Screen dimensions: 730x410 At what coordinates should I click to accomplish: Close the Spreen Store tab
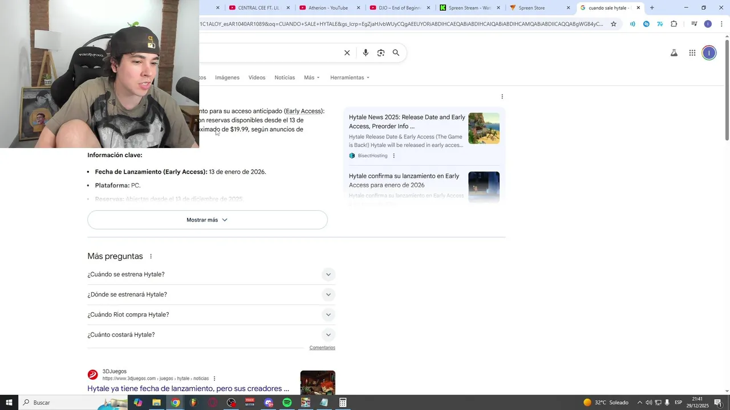[x=568, y=8]
